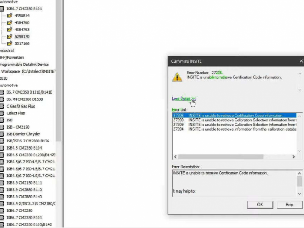The width and height of the screenshot is (304, 228).
Task: Open Help for the error dialog
Action: pyautogui.click(x=289, y=205)
